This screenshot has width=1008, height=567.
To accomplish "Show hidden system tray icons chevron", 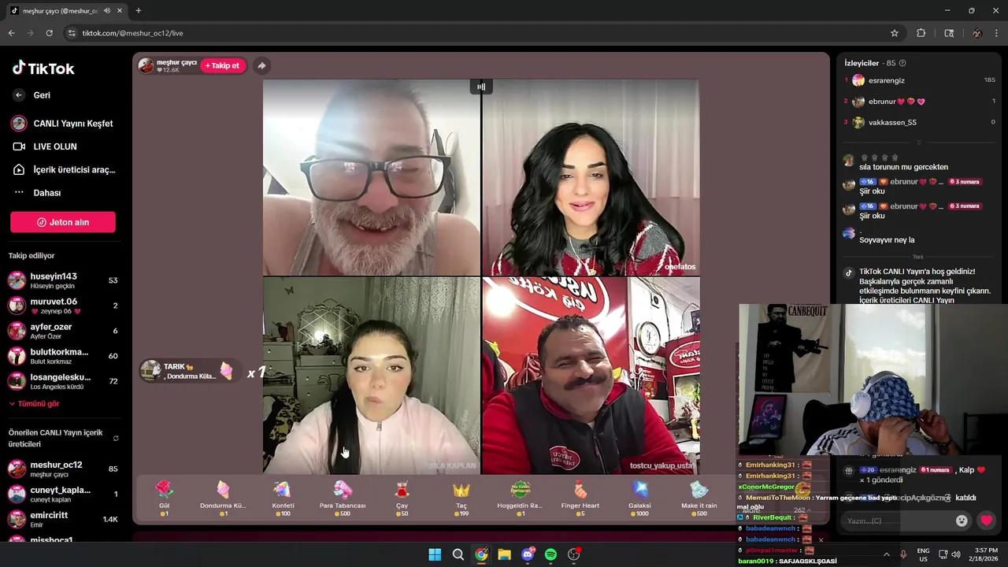I will [x=886, y=554].
